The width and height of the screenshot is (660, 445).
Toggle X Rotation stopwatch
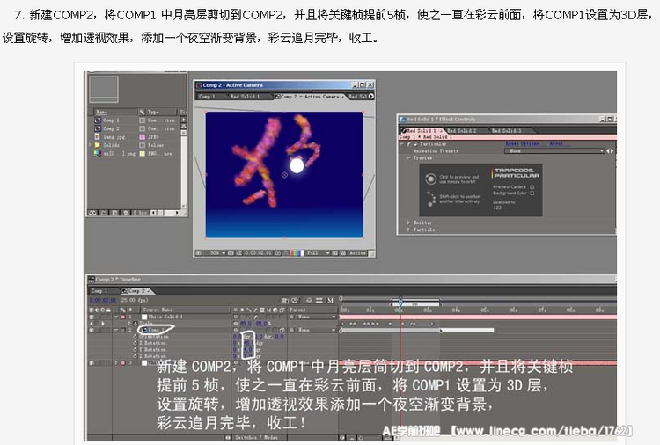[x=136, y=343]
